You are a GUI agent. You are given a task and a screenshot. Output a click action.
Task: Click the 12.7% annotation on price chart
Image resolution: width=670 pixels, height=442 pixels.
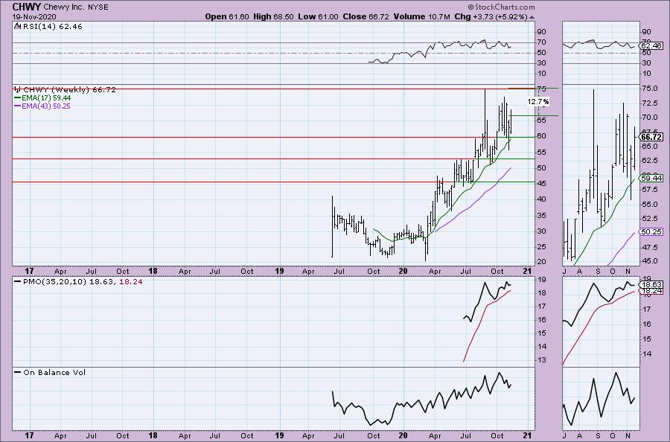click(x=538, y=102)
